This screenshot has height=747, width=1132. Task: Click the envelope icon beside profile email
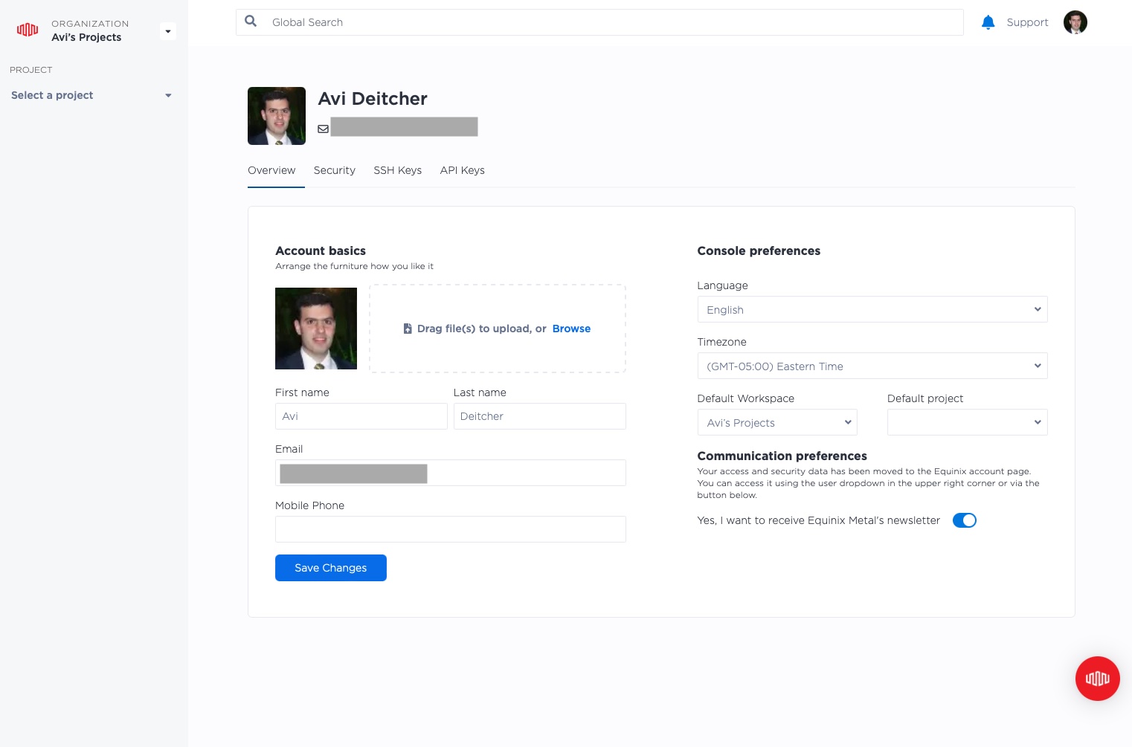(x=323, y=129)
